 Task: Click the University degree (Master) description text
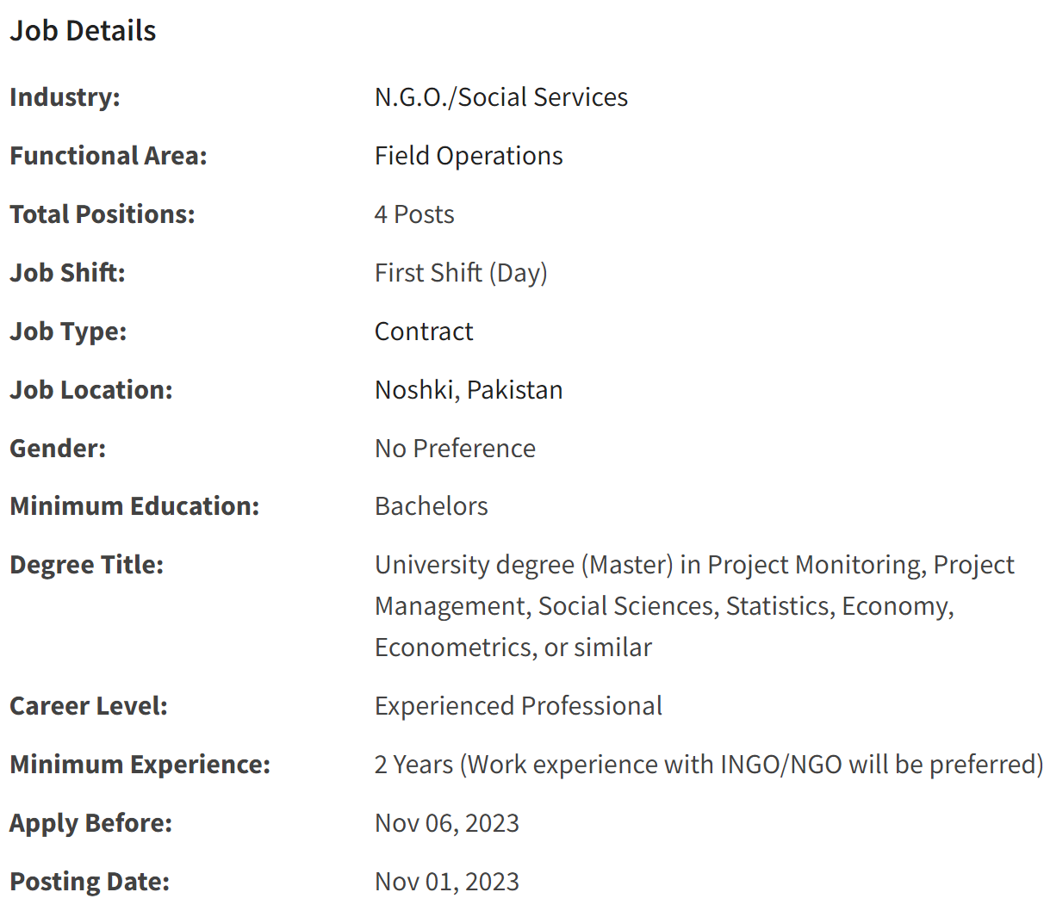point(694,606)
